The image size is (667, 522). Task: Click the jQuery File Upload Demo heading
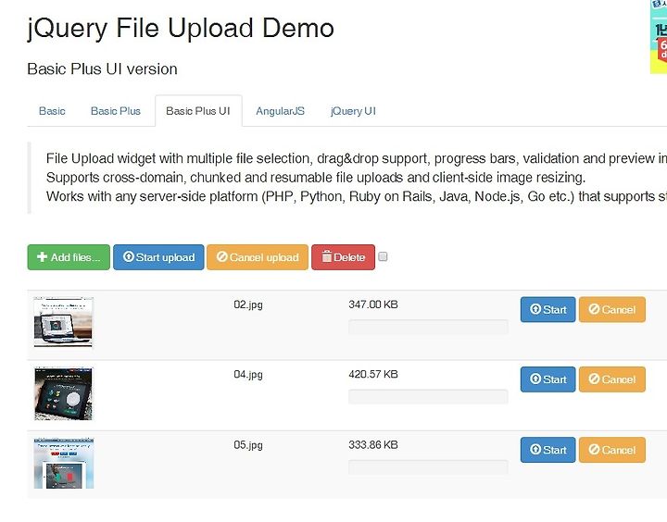[x=181, y=29]
